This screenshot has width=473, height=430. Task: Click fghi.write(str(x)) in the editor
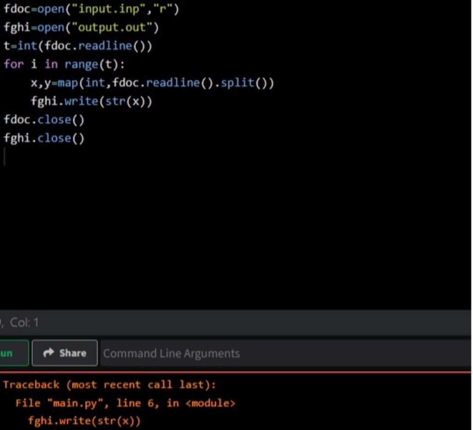(91, 101)
